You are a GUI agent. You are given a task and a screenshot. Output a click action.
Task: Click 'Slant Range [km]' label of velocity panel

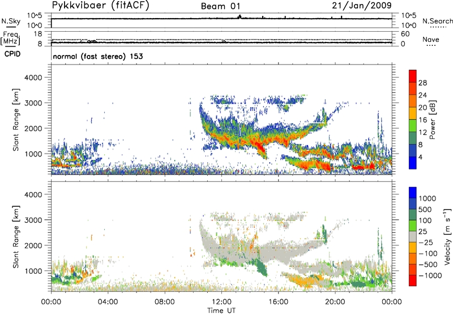click(16, 237)
